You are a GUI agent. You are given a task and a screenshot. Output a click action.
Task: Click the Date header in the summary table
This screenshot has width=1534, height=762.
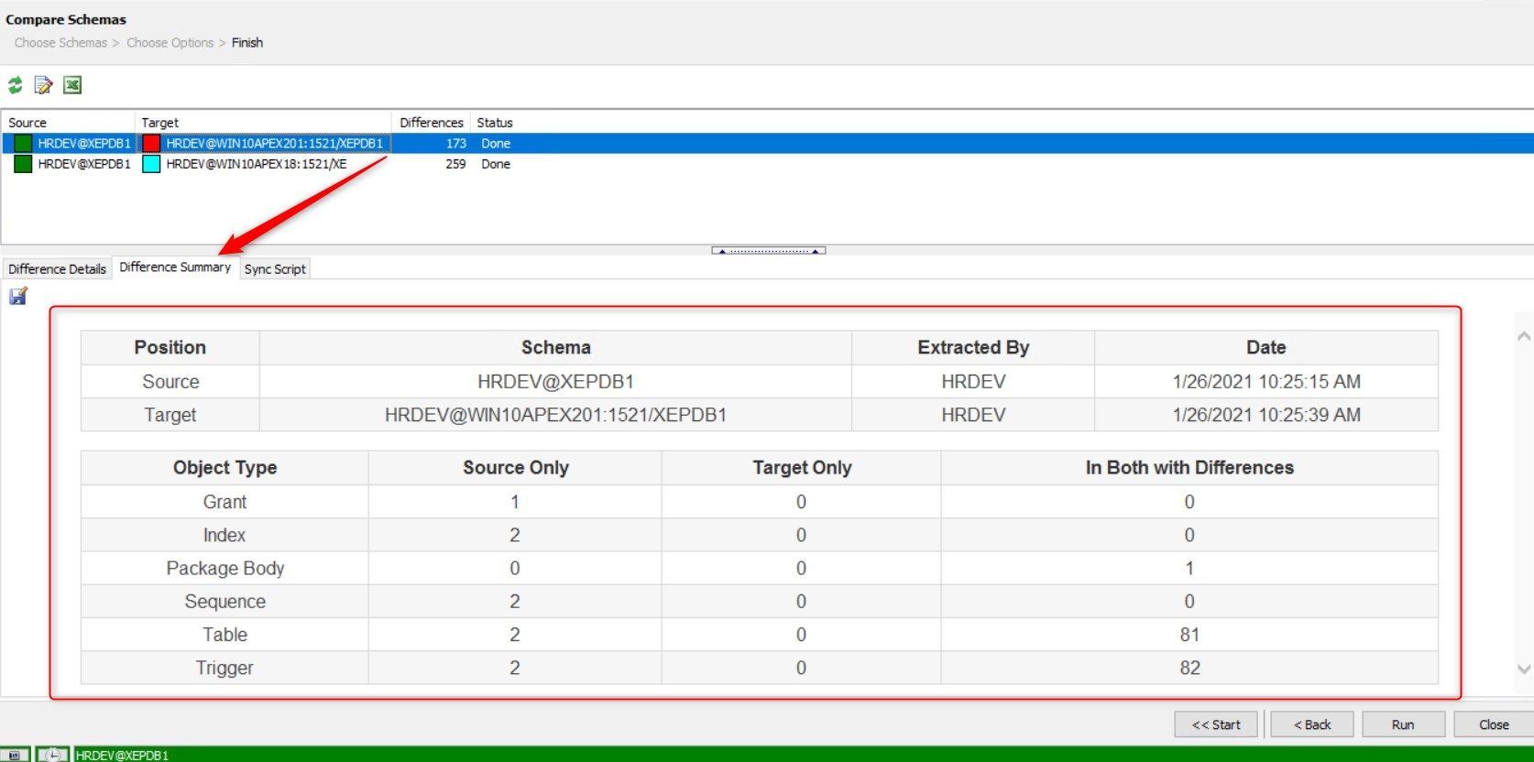click(x=1266, y=347)
